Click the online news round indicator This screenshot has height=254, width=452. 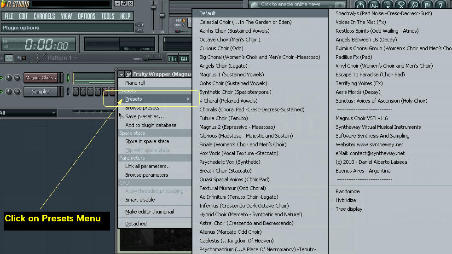(x=254, y=5)
